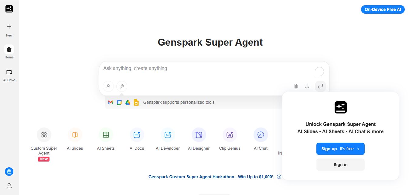Toggle the personalization wrench option

point(122,86)
